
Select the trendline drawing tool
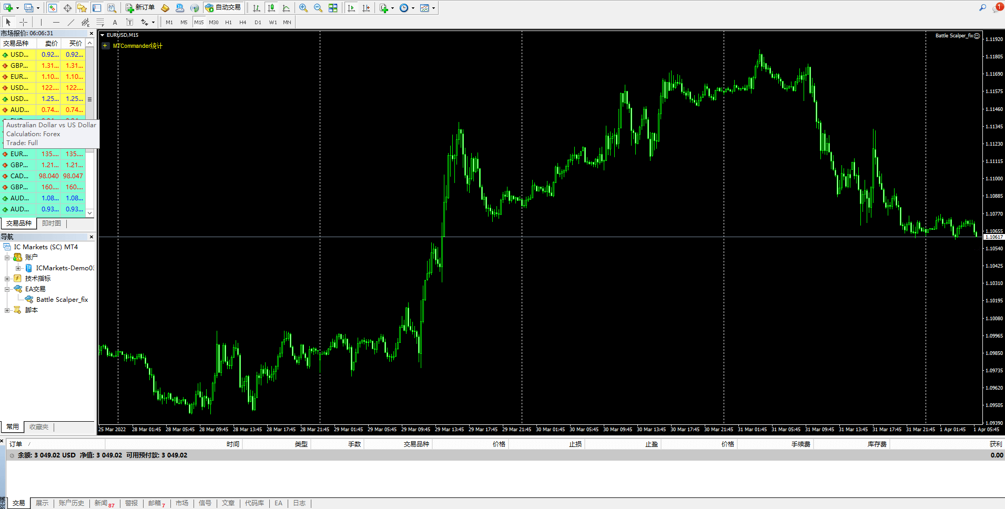(x=71, y=22)
